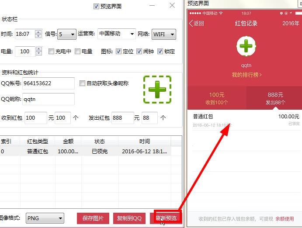Click the 刷新预览 button
The width and height of the screenshot is (302, 228).
point(166,218)
